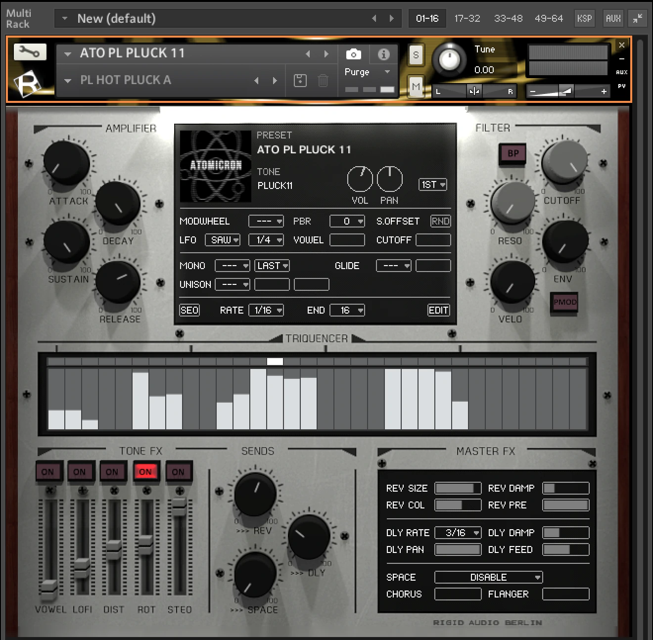
Task: Open the PBR pitch bend range dropdown
Action: coord(347,221)
